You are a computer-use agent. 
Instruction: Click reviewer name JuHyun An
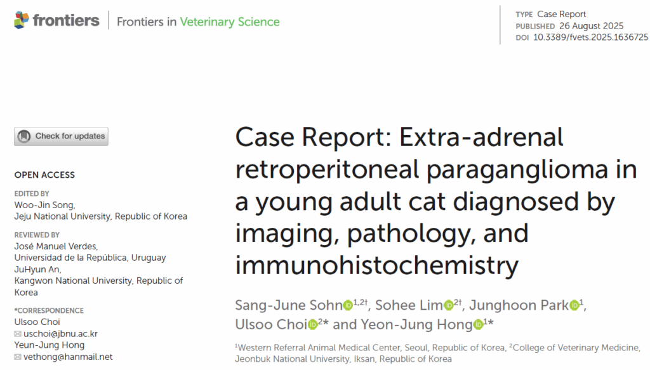coord(37,269)
